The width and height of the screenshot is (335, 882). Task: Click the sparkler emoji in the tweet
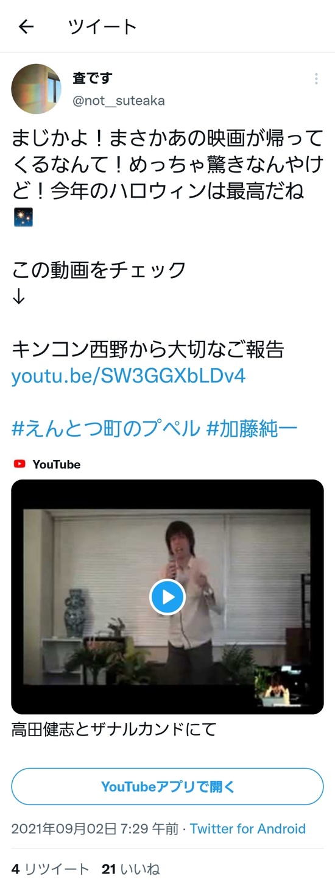(x=23, y=217)
